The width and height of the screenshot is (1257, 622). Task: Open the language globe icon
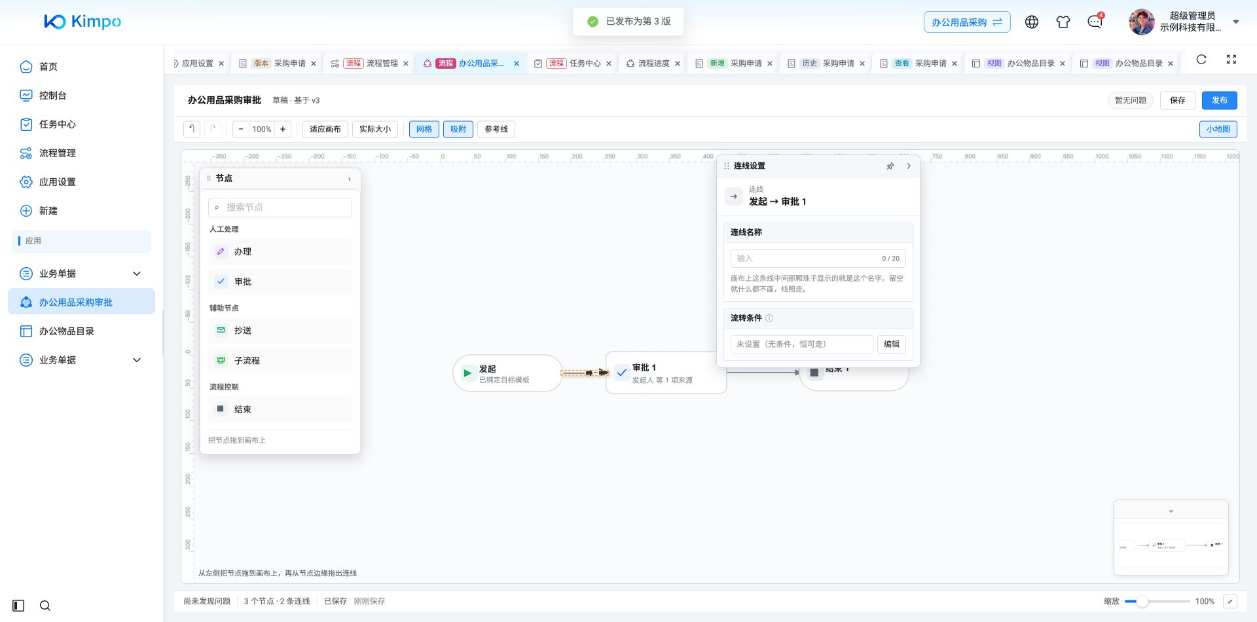[1032, 22]
